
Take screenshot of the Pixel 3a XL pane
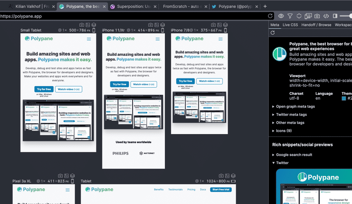tap(60, 176)
